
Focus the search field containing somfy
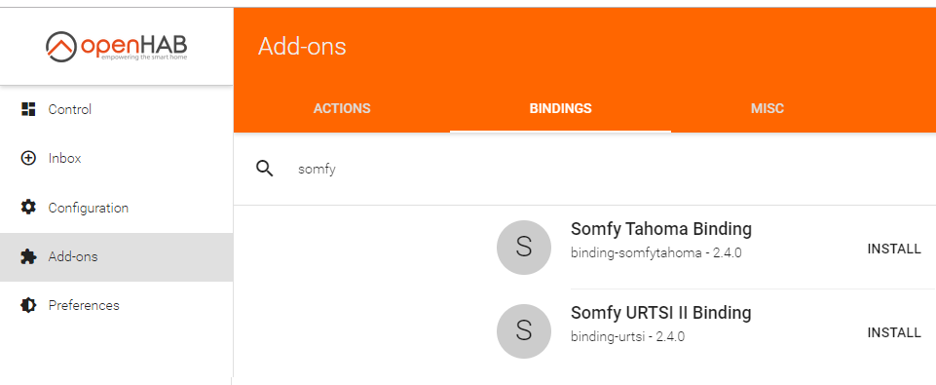(x=597, y=170)
